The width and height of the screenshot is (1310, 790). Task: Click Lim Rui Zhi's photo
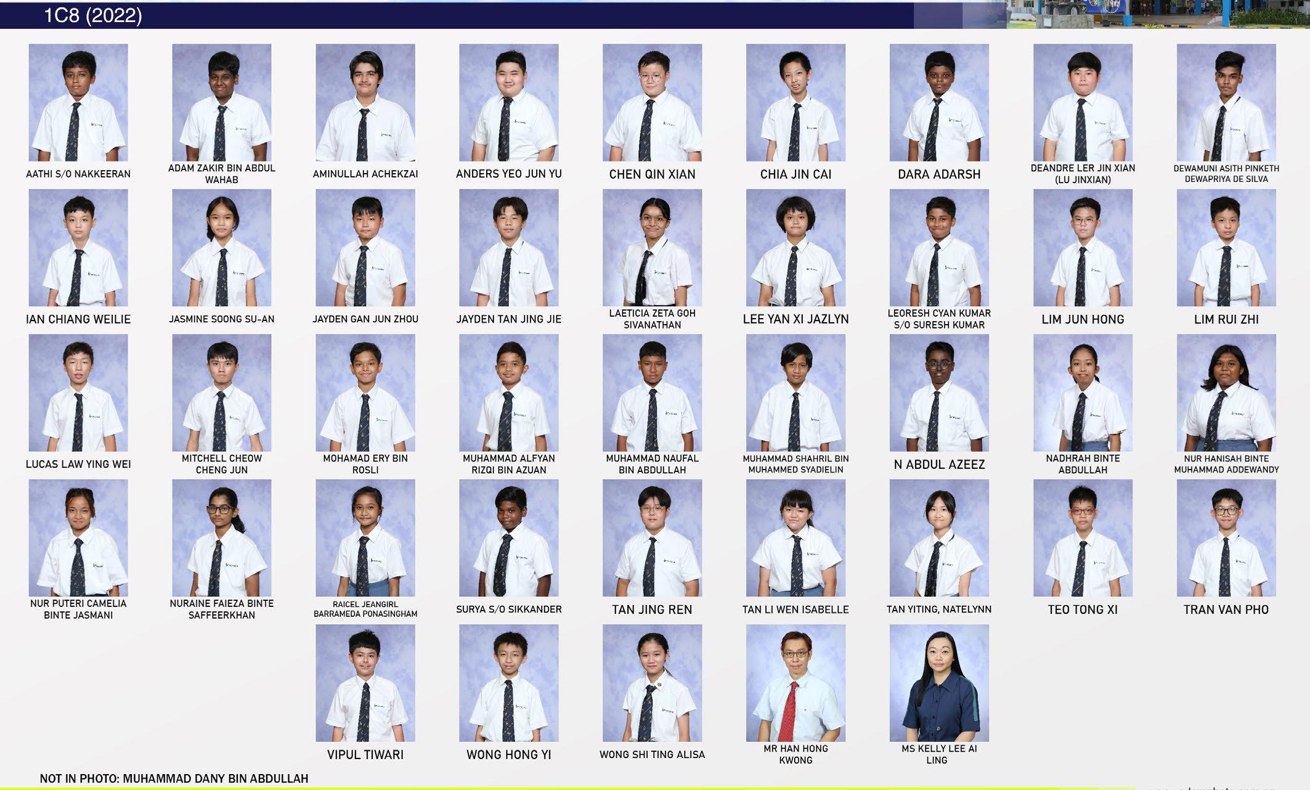1226,248
